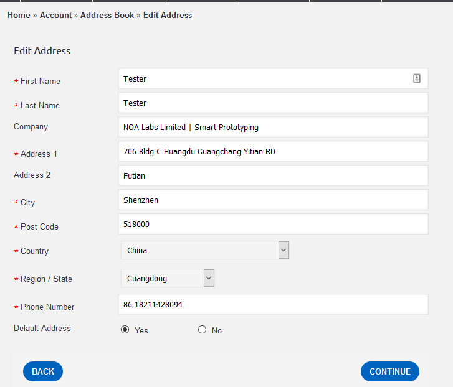This screenshot has height=387, width=453.
Task: Click the CONTINUE button
Action: click(x=390, y=371)
